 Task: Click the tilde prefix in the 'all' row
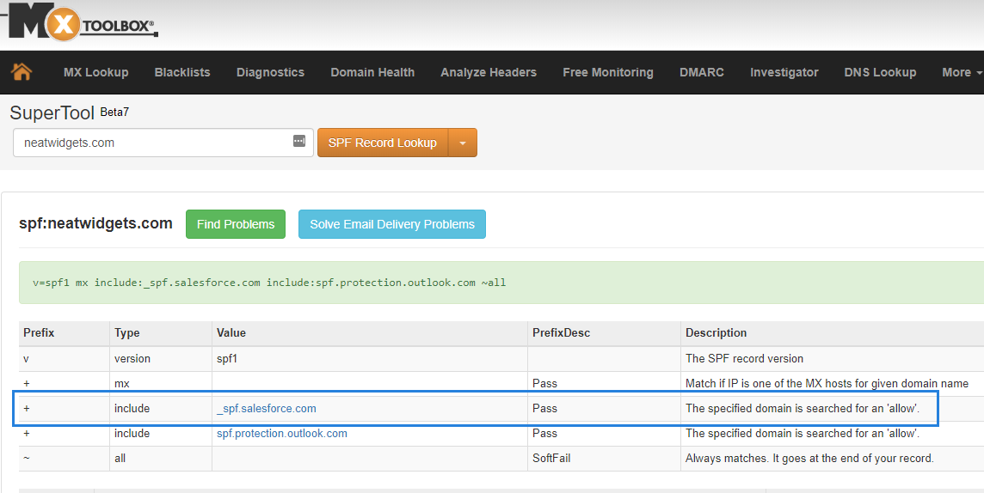(x=27, y=459)
